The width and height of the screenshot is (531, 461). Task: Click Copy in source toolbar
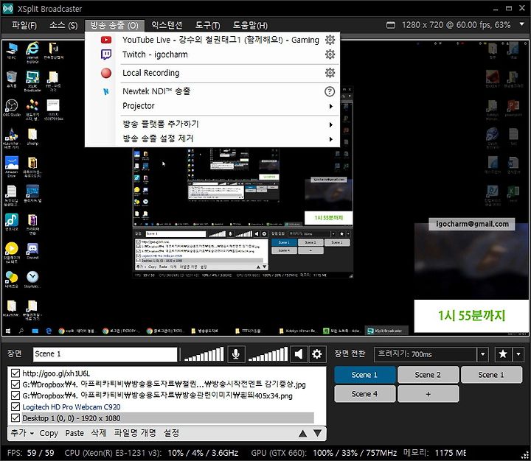49,433
